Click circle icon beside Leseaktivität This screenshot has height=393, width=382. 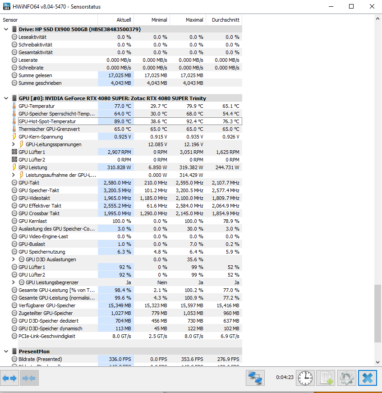(x=14, y=37)
